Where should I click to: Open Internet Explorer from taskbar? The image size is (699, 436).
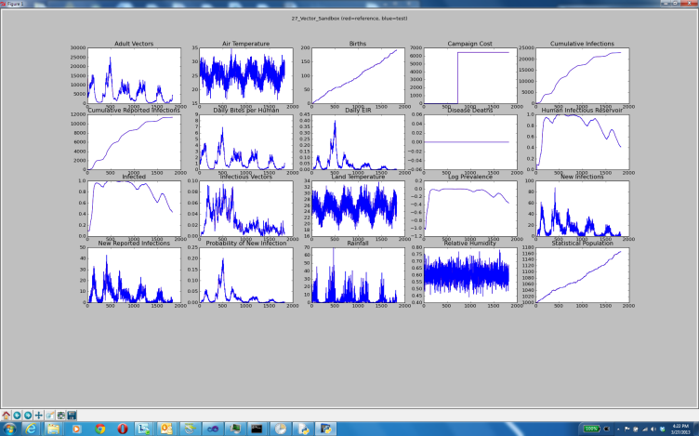point(30,429)
